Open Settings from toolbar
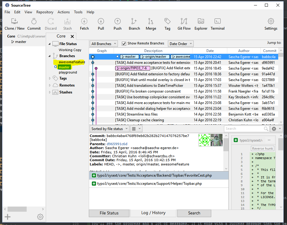Image resolution: width=287 pixels, height=225 pixels. [x=271, y=24]
